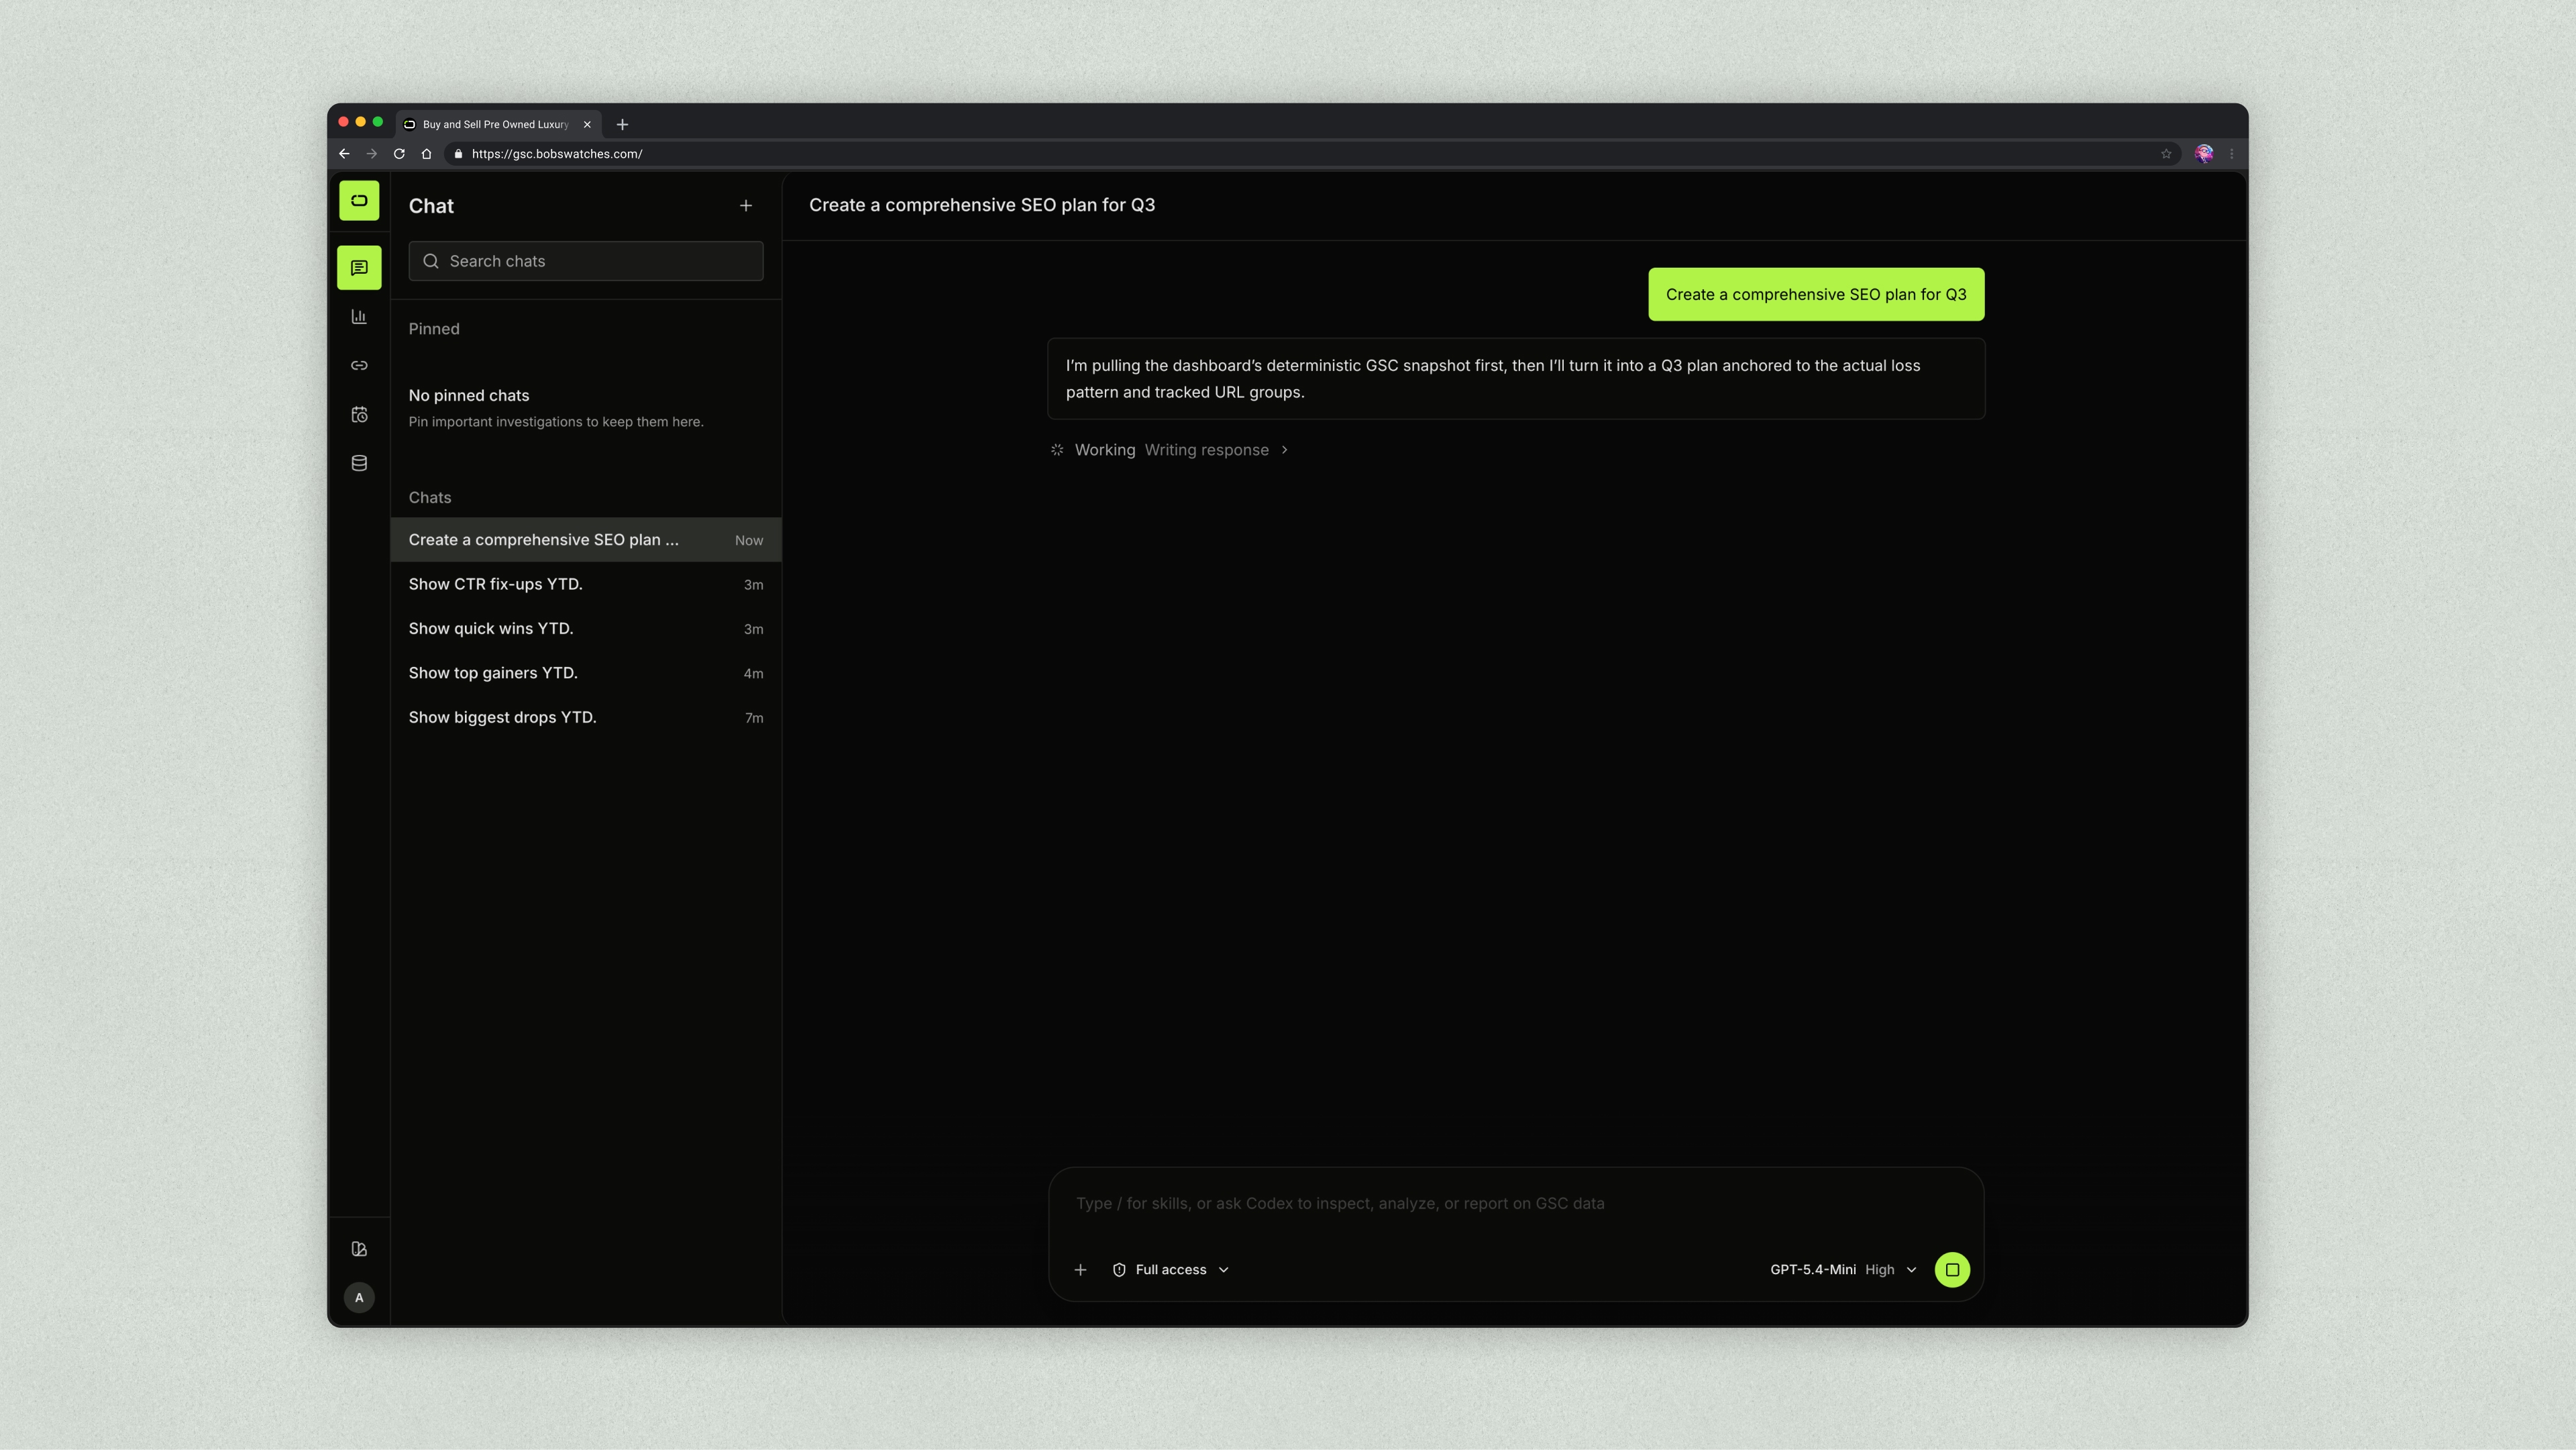This screenshot has width=2576, height=1450.
Task: Click the 'Now' timestamp
Action: pos(749,541)
